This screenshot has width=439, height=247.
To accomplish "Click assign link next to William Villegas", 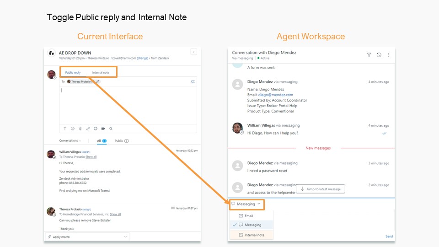I will [86, 152].
